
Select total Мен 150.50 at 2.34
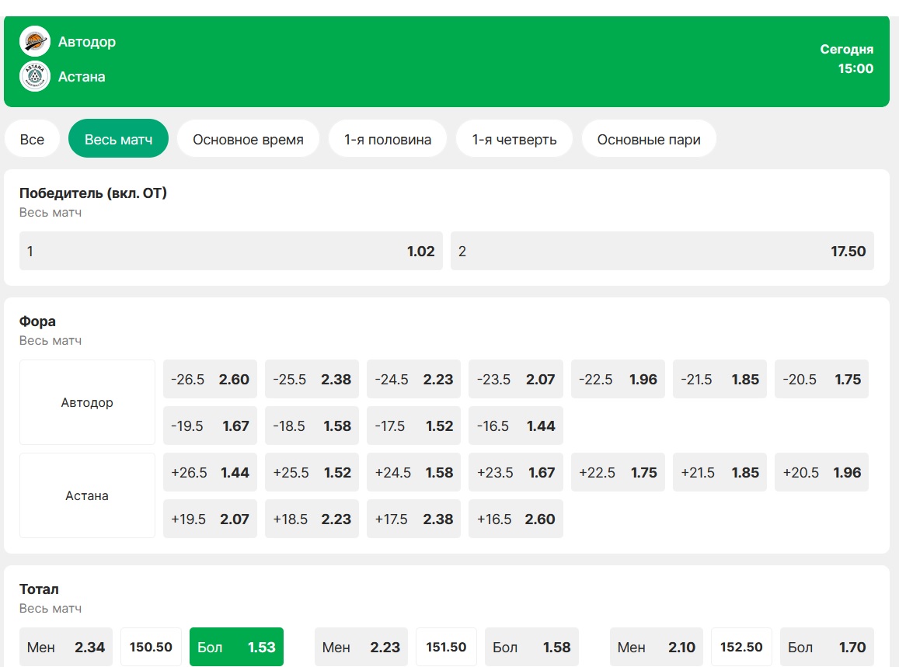pos(66,647)
